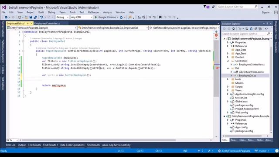Image resolution: width=279 pixels, height=157 pixels.
Task: Open the Toolbox side tab
Action: click(x=3, y=69)
